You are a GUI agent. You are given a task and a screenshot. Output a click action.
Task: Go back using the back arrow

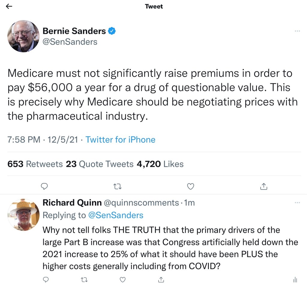coord(9,6)
